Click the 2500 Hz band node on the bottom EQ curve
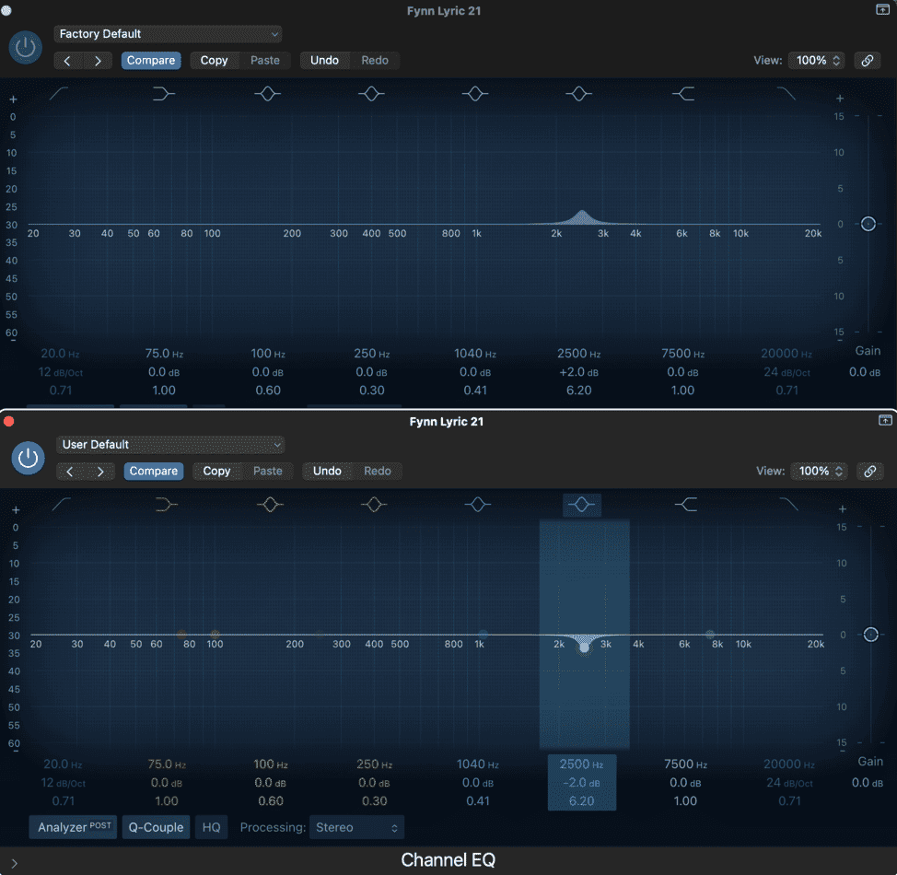The height and width of the screenshot is (875, 897). [584, 647]
